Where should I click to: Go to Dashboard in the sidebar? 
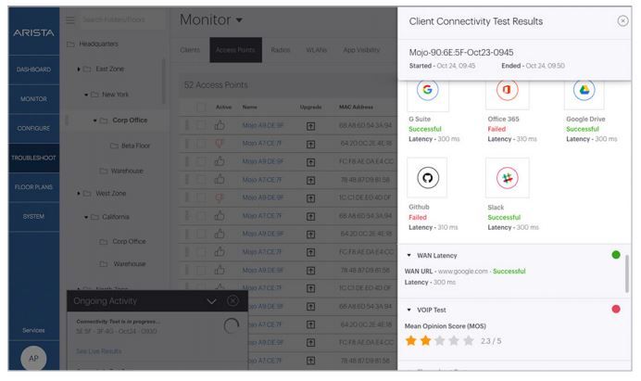(x=33, y=70)
